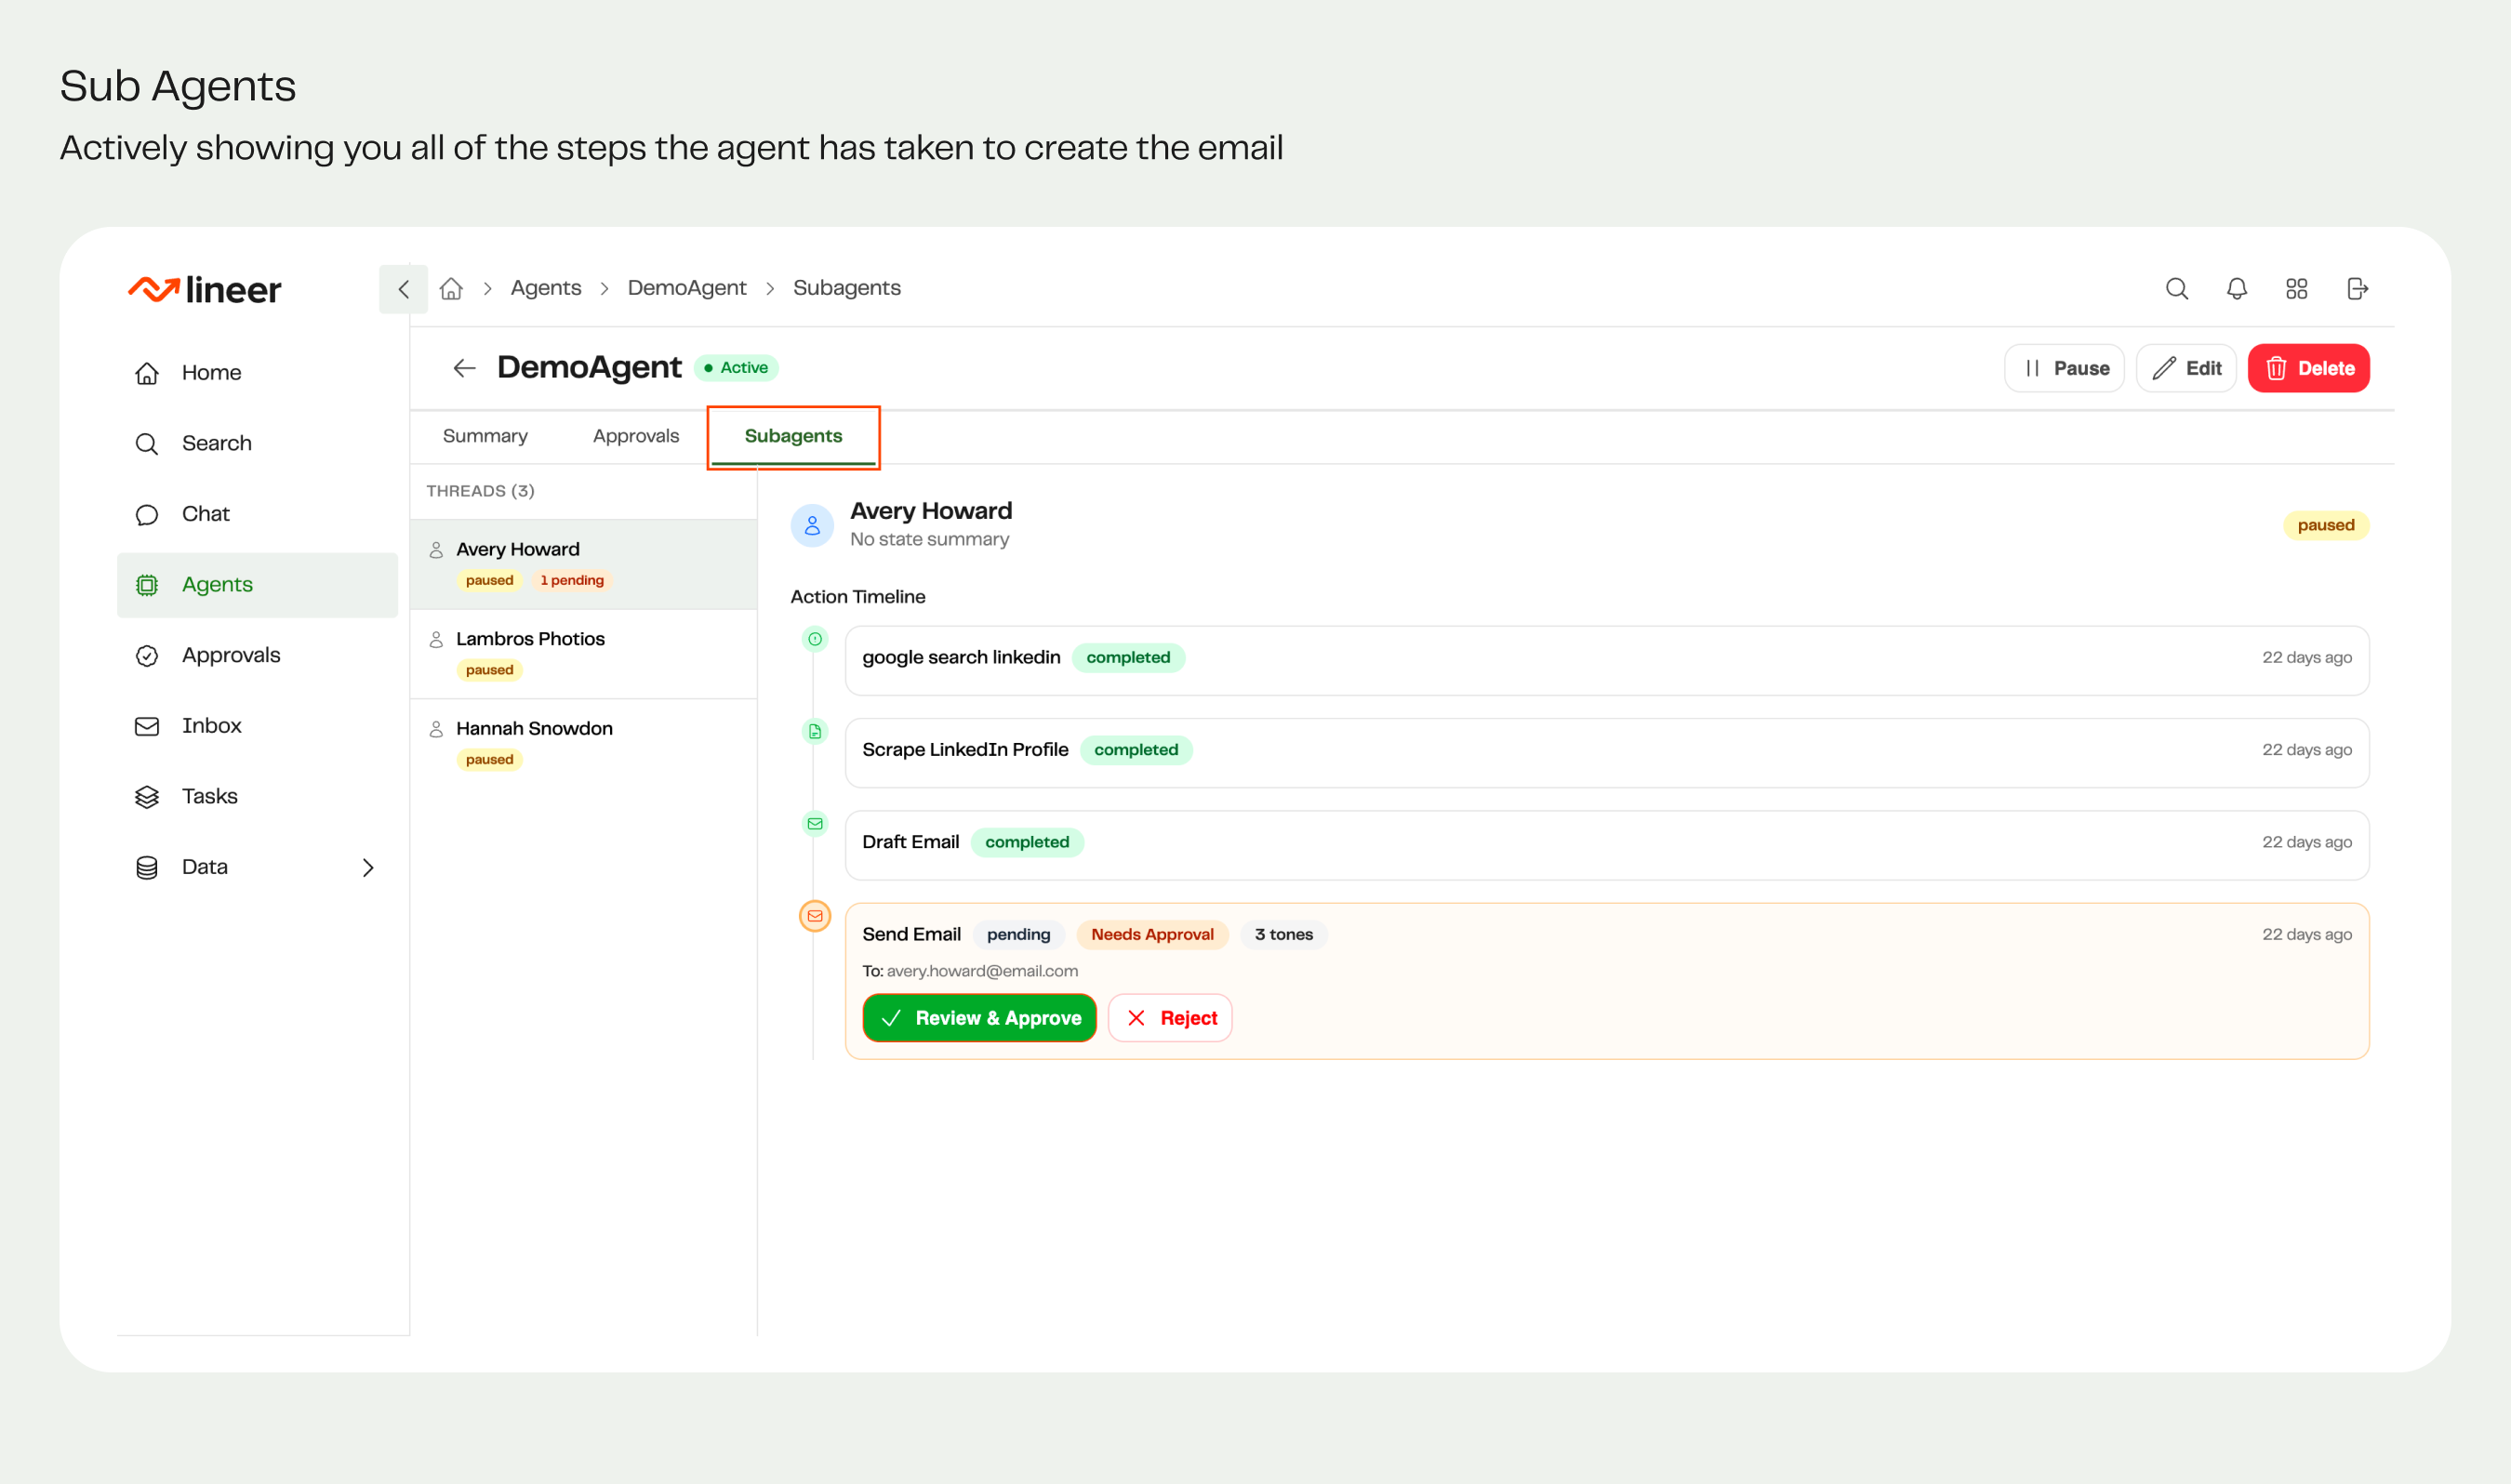Click Review & Approve button
The width and height of the screenshot is (2511, 1484).
point(979,1018)
